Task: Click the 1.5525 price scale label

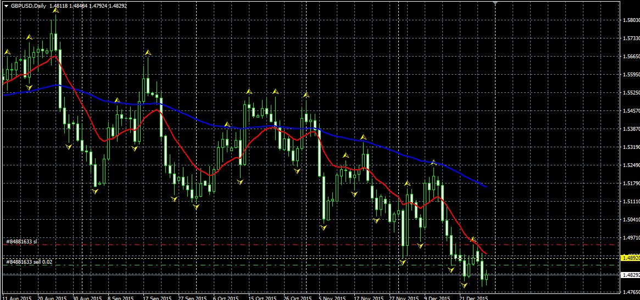Action: click(x=631, y=93)
